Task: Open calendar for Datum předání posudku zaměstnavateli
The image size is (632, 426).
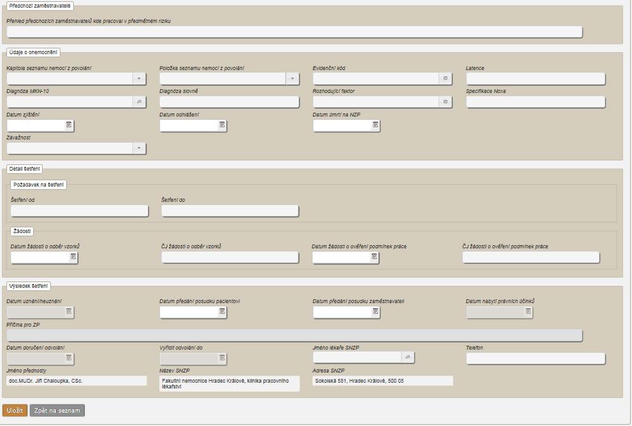Action: [x=376, y=312]
